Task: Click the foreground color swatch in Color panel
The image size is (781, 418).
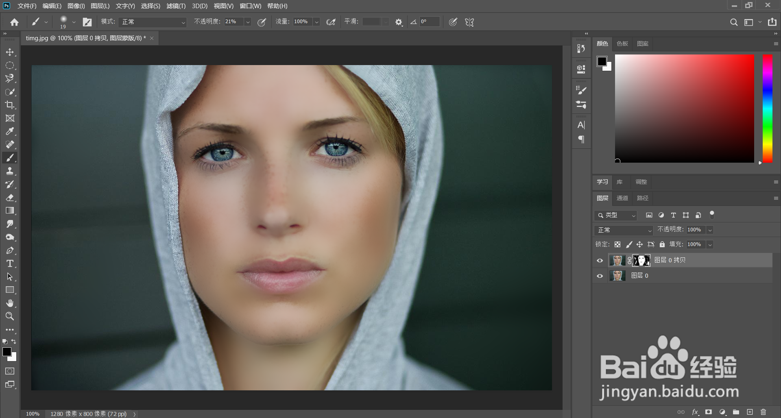Action: 602,61
